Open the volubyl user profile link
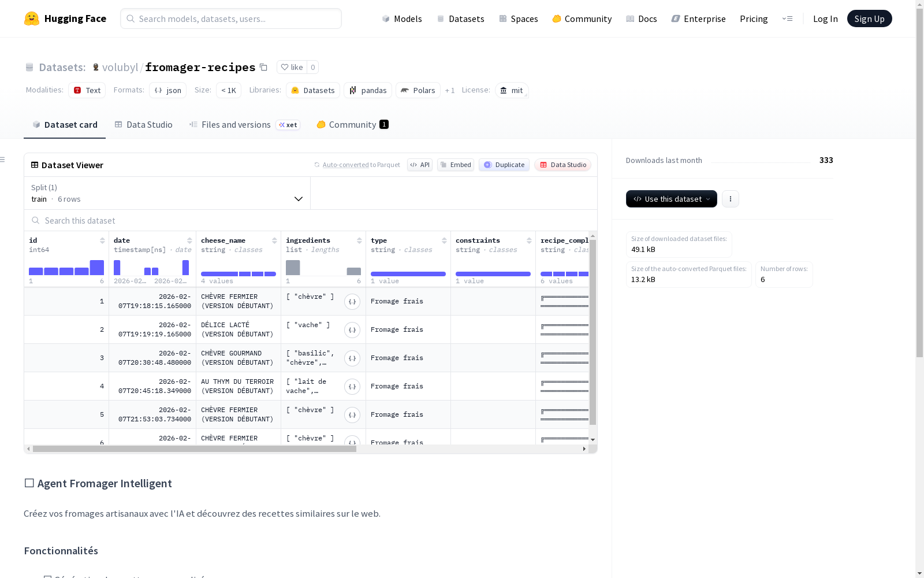The image size is (924, 578). (120, 67)
